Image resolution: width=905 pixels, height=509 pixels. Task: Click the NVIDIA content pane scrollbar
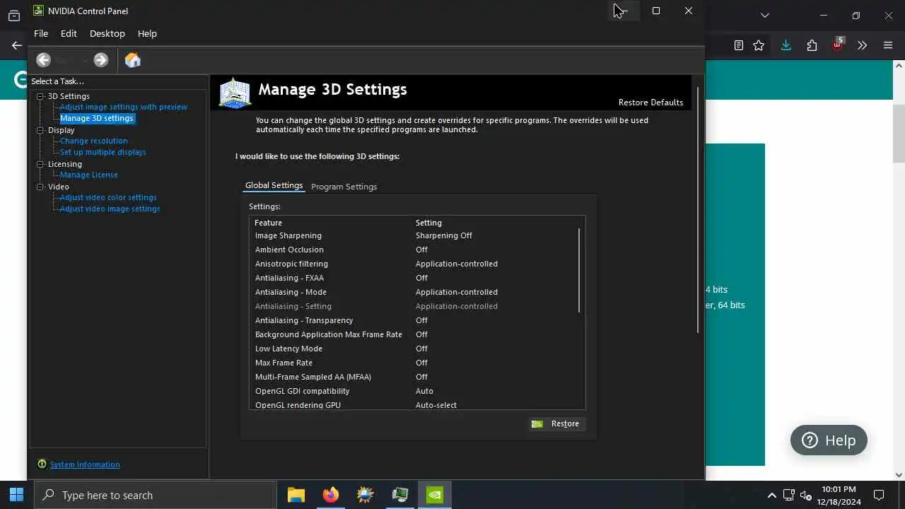click(x=699, y=210)
